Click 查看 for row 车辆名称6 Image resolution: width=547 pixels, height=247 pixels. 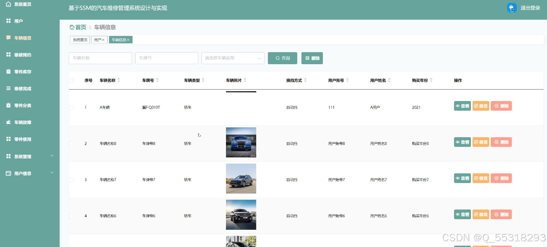(462, 215)
